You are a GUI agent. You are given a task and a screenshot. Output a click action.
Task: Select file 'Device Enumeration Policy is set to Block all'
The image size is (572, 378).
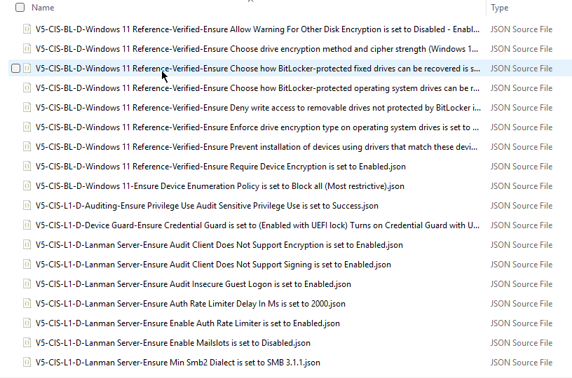[x=220, y=186]
